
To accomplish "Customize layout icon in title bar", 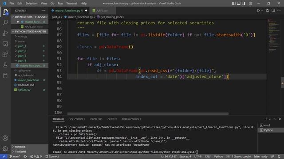I will (x=250, y=4).
